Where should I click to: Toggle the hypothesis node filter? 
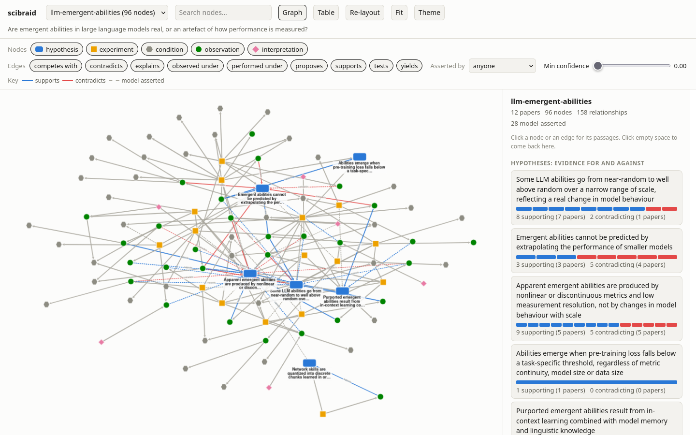[x=57, y=49]
